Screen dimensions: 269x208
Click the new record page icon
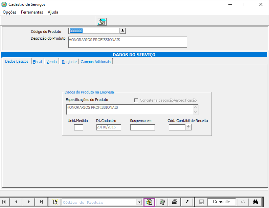point(55,202)
